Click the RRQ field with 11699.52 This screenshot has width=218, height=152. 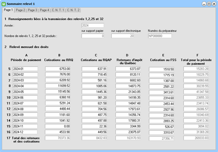tap(58, 86)
